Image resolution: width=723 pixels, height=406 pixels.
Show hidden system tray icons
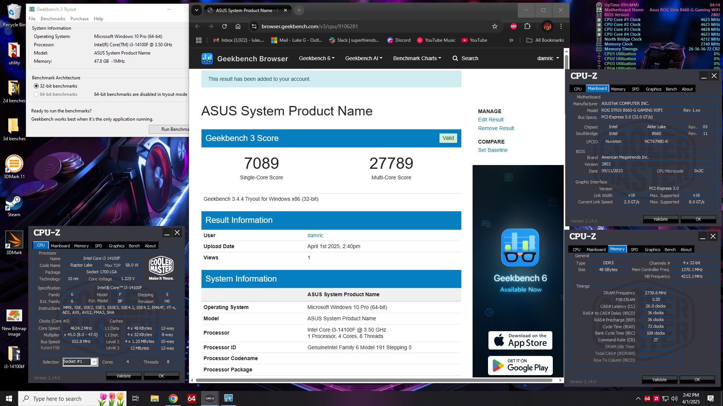[x=638, y=398]
